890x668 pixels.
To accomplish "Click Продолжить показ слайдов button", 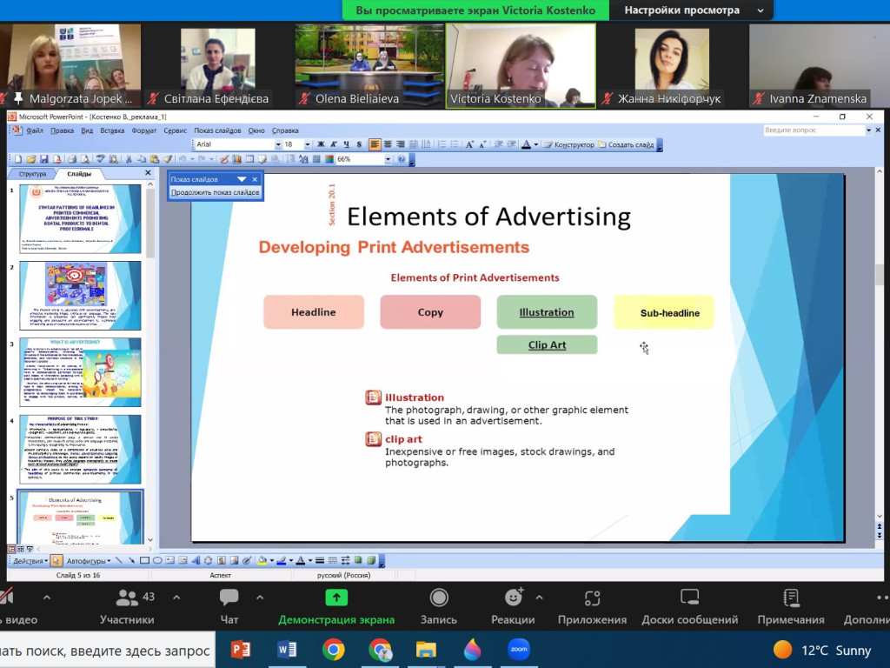I will (x=216, y=192).
